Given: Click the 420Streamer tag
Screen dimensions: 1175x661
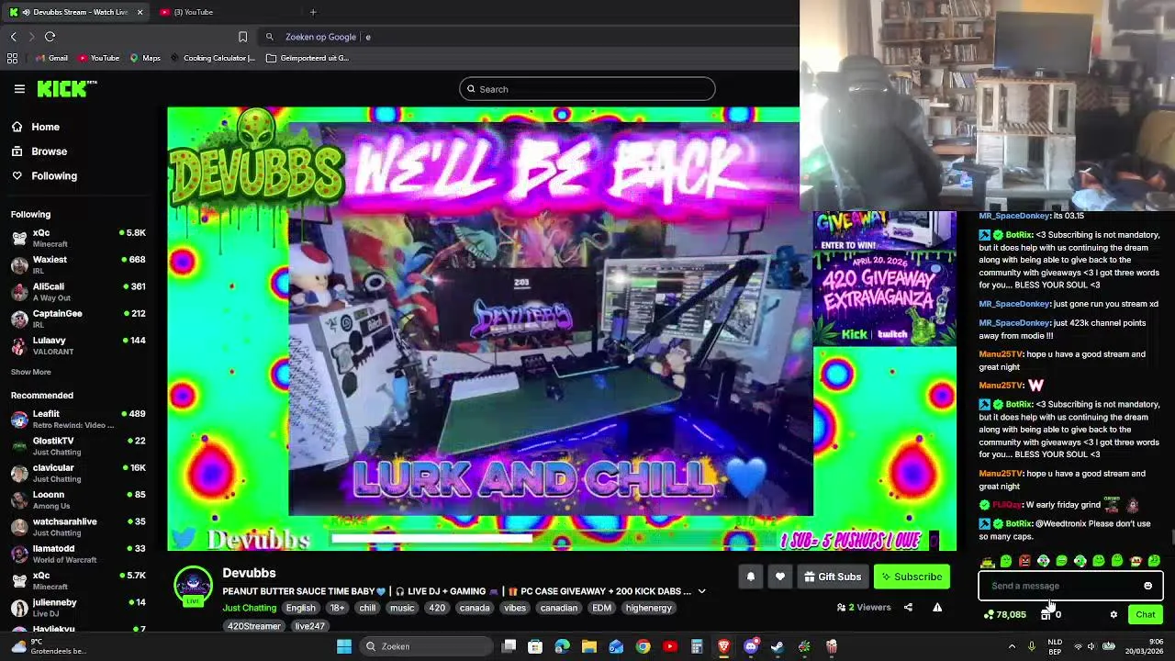Looking at the screenshot, I should [254, 626].
